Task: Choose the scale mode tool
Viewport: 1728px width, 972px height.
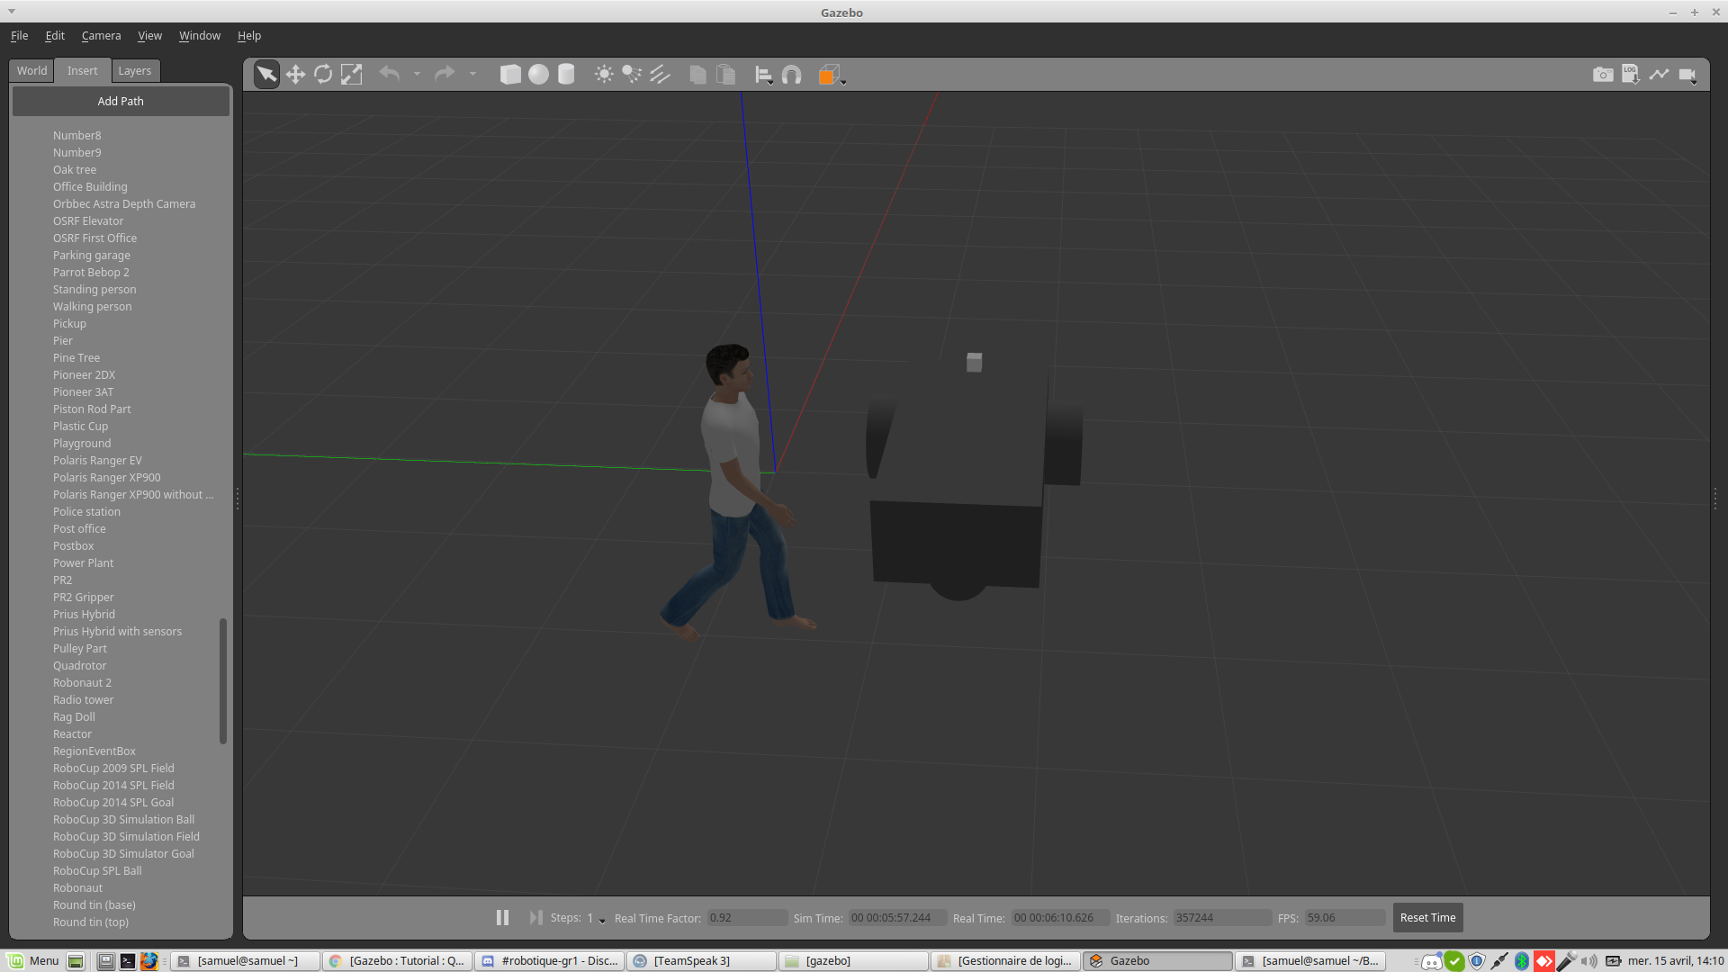Action: (351, 75)
